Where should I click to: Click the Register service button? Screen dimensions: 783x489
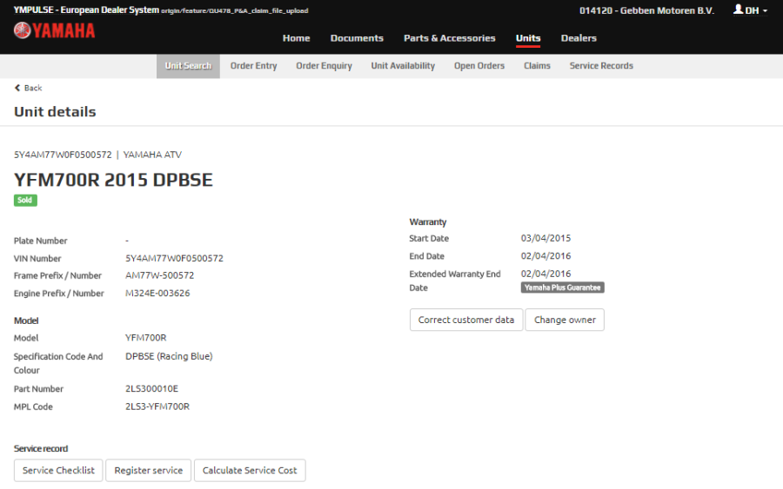[x=148, y=470]
